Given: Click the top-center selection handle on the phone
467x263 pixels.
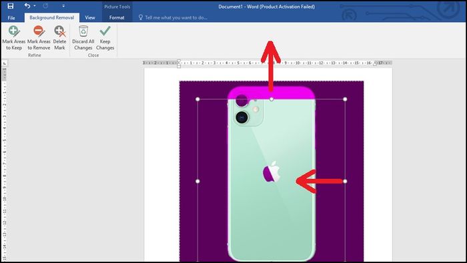Looking at the screenshot, I should (x=272, y=99).
